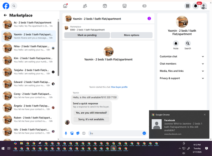Screen dimensions: 212x156
Task: Expand the Privacy & support section
Action: click(182, 78)
